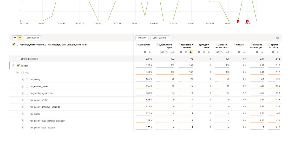This screenshot has width=288, height=143.
Task: Click red chart marker above 13.06.22
Action: (247, 21)
